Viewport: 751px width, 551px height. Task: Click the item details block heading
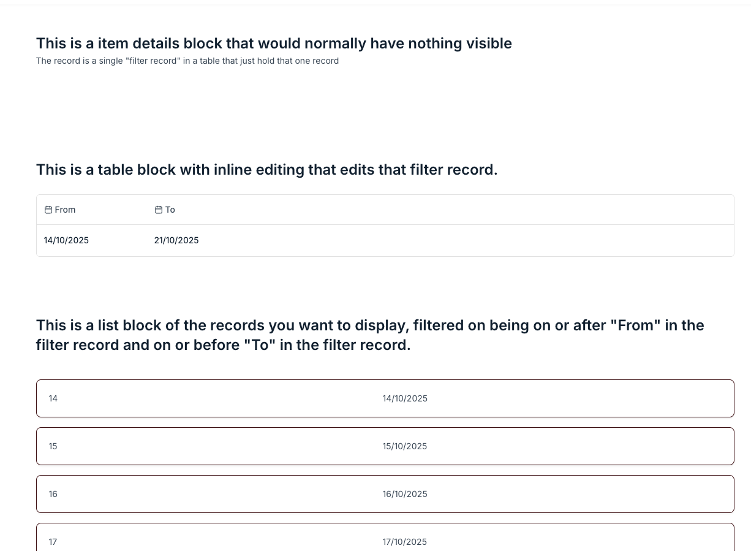click(x=274, y=44)
